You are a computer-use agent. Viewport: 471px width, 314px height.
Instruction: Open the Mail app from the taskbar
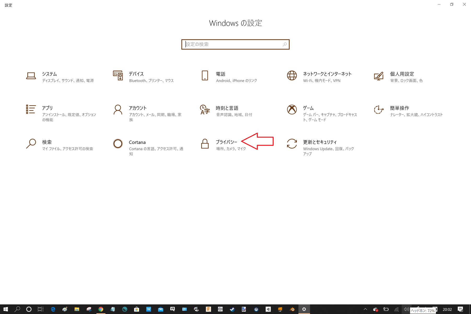point(160,309)
